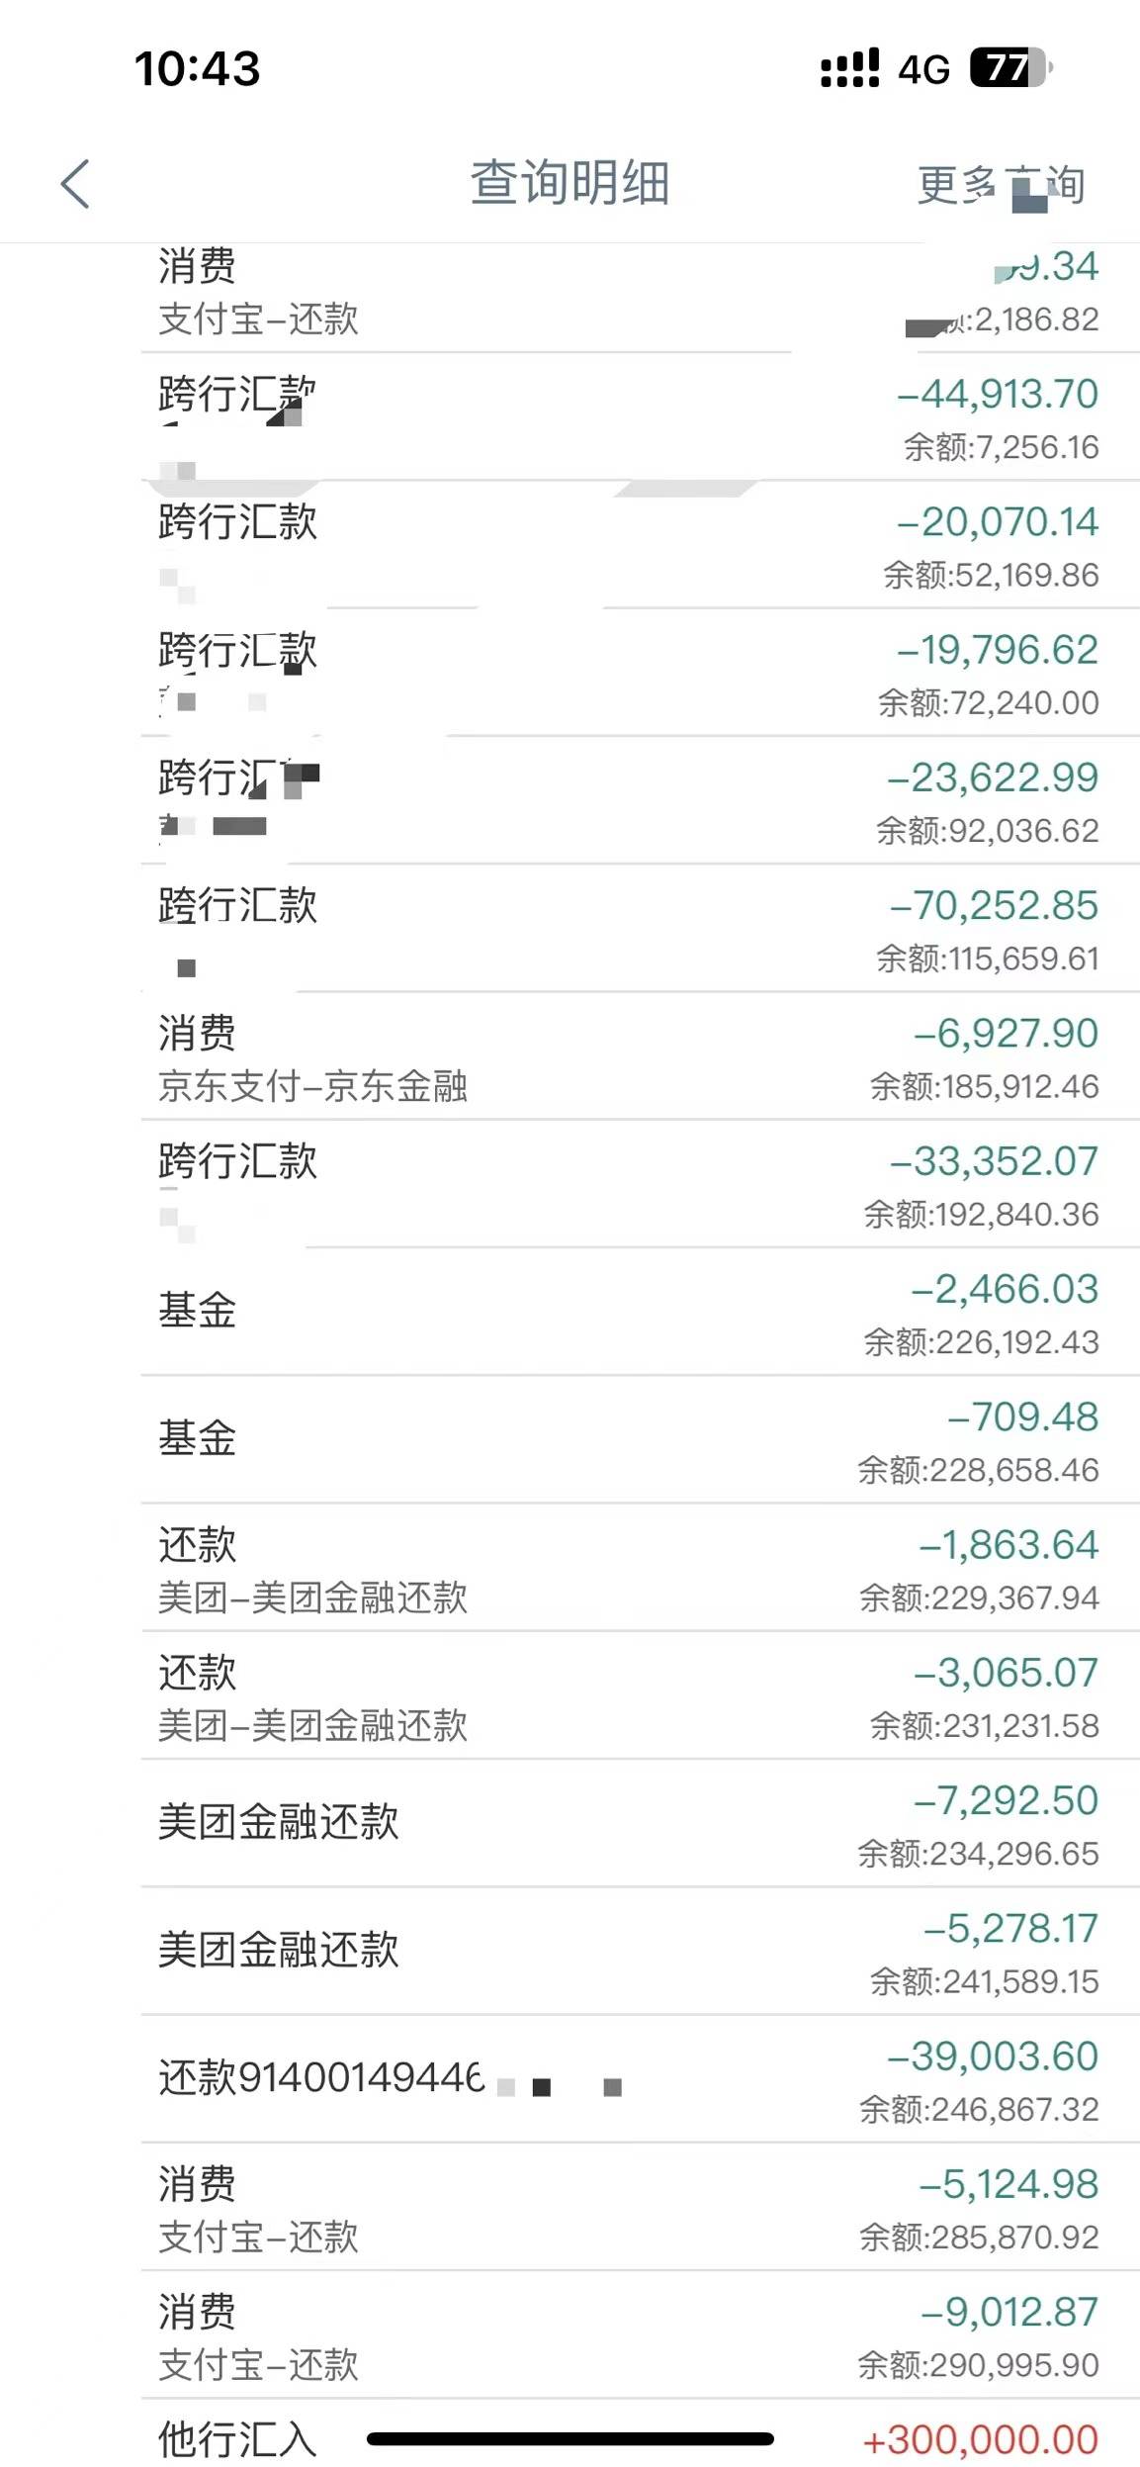The image size is (1140, 2467).
Task: Select the transaction of -23,622.99
Action: click(x=640, y=801)
